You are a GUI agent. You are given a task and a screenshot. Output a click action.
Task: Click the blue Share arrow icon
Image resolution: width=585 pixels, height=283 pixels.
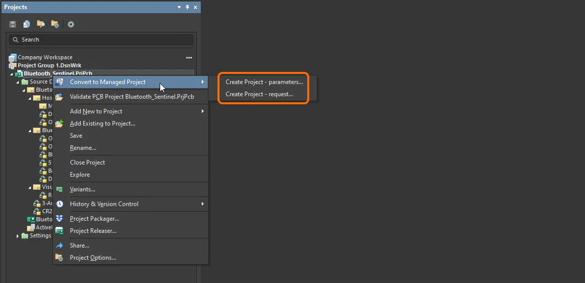(59, 246)
